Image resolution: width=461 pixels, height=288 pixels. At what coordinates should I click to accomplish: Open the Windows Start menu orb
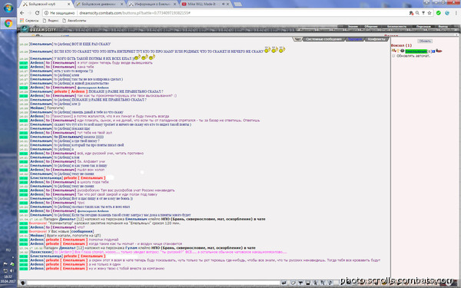point(8,8)
